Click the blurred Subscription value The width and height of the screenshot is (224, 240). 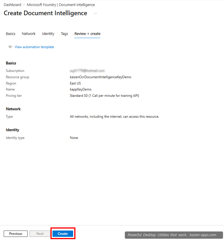pos(87,71)
